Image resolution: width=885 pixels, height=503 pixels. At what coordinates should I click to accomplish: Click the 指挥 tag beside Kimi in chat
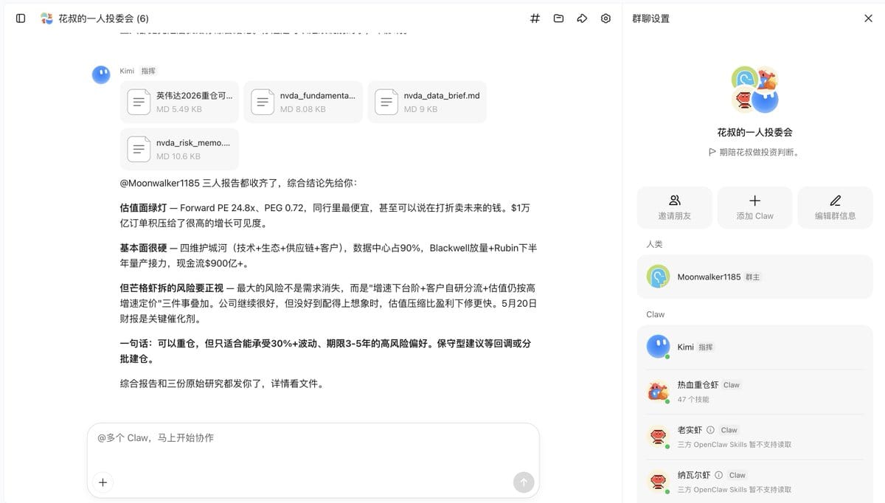point(148,72)
